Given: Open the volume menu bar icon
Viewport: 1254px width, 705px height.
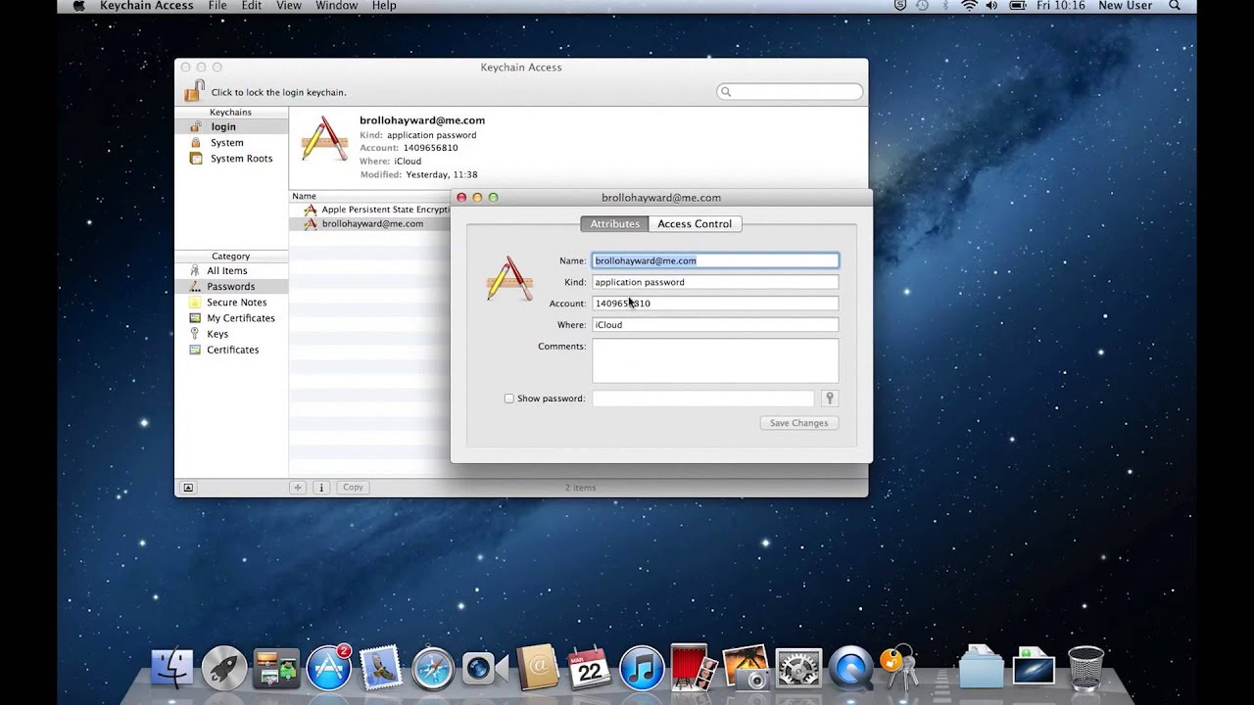Looking at the screenshot, I should tap(991, 6).
